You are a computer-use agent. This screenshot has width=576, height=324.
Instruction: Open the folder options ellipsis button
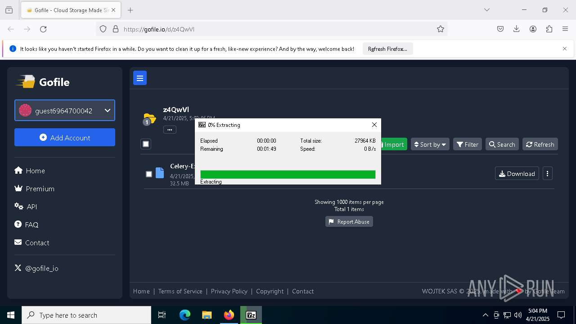(170, 130)
